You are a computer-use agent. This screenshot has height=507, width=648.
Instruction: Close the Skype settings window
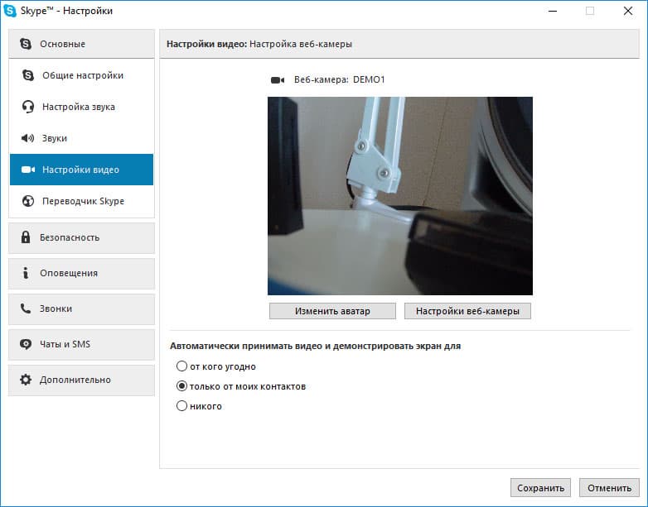[x=628, y=11]
